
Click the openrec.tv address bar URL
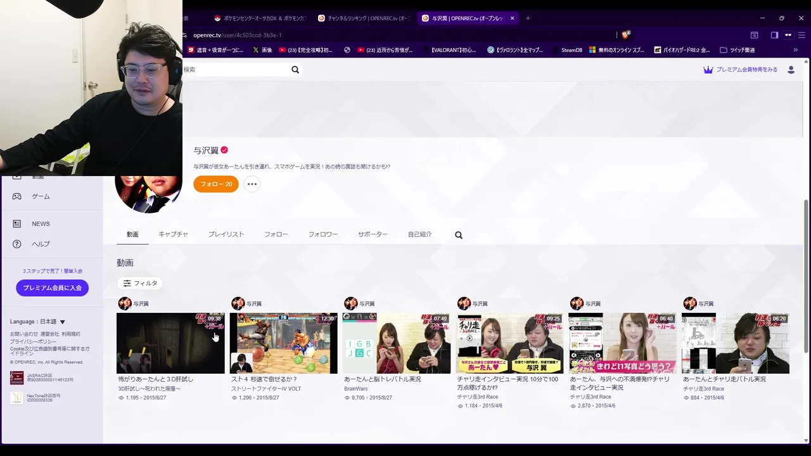pos(237,35)
